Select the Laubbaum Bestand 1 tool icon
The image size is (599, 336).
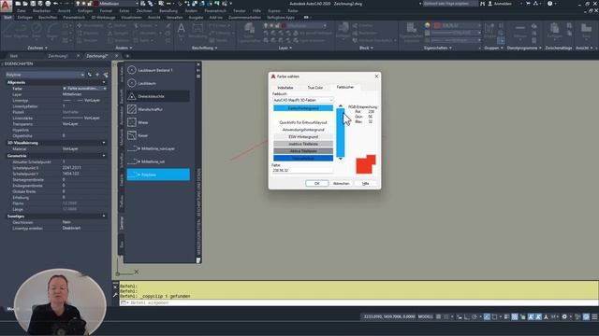[132, 70]
